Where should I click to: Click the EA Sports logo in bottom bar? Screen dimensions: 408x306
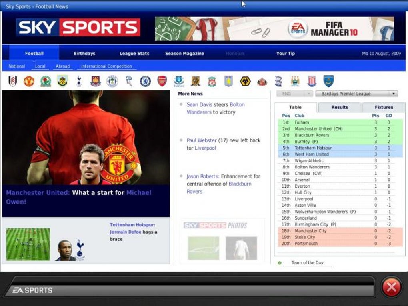(32, 290)
